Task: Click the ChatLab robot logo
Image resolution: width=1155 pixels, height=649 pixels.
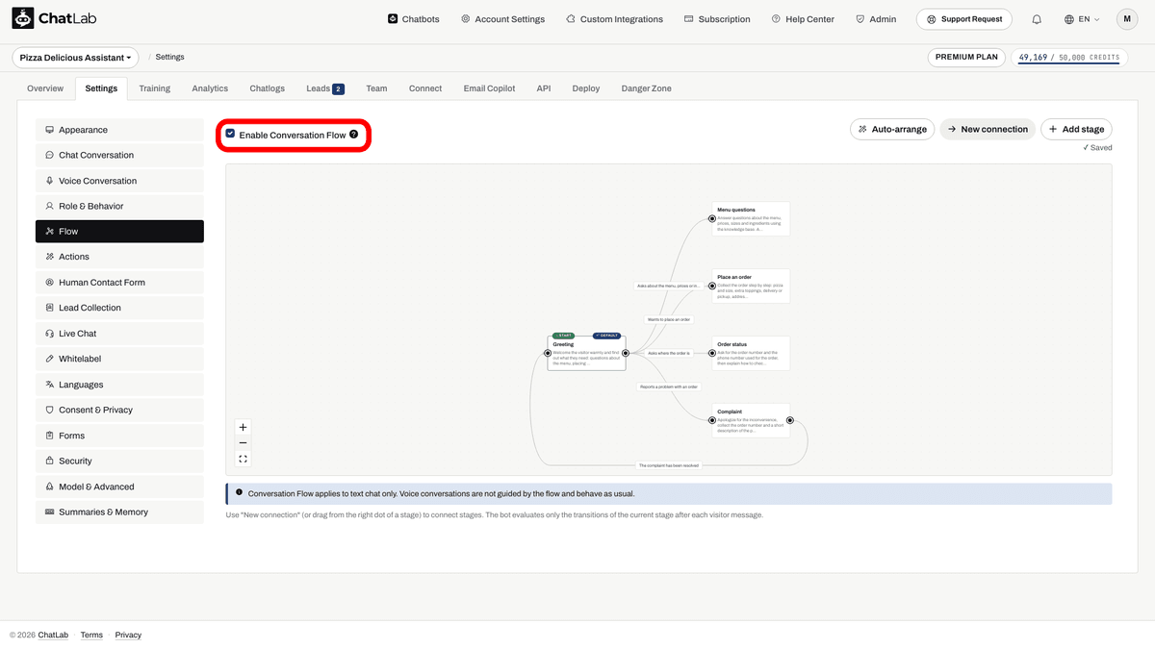Action: (23, 19)
